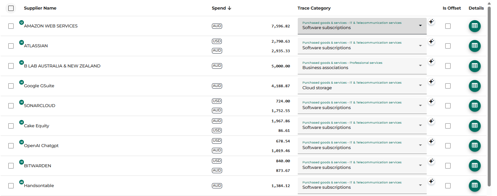Tick the select-all checkbox in header
This screenshot has height=196, width=497.
coord(11,8)
